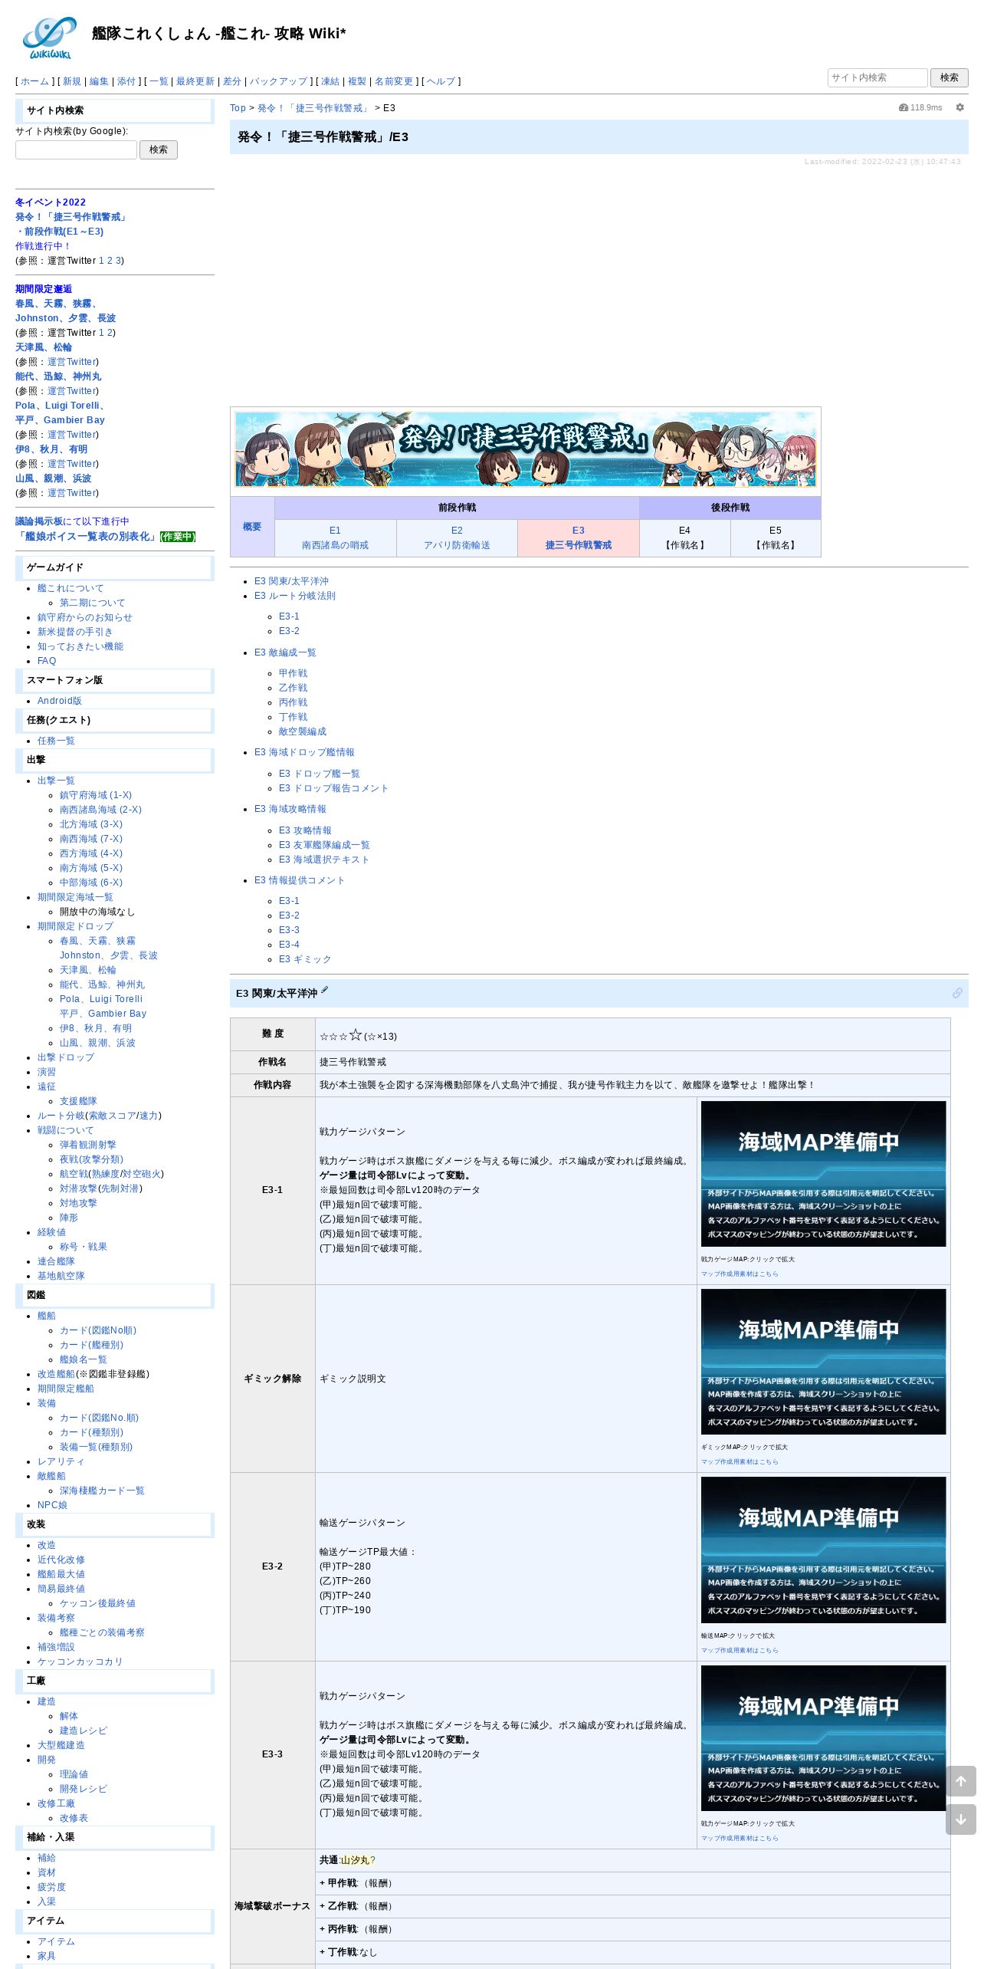Enlarge the E3-3 戦力ゲージMAP image
This screenshot has width=984, height=1969.
[x=823, y=1738]
